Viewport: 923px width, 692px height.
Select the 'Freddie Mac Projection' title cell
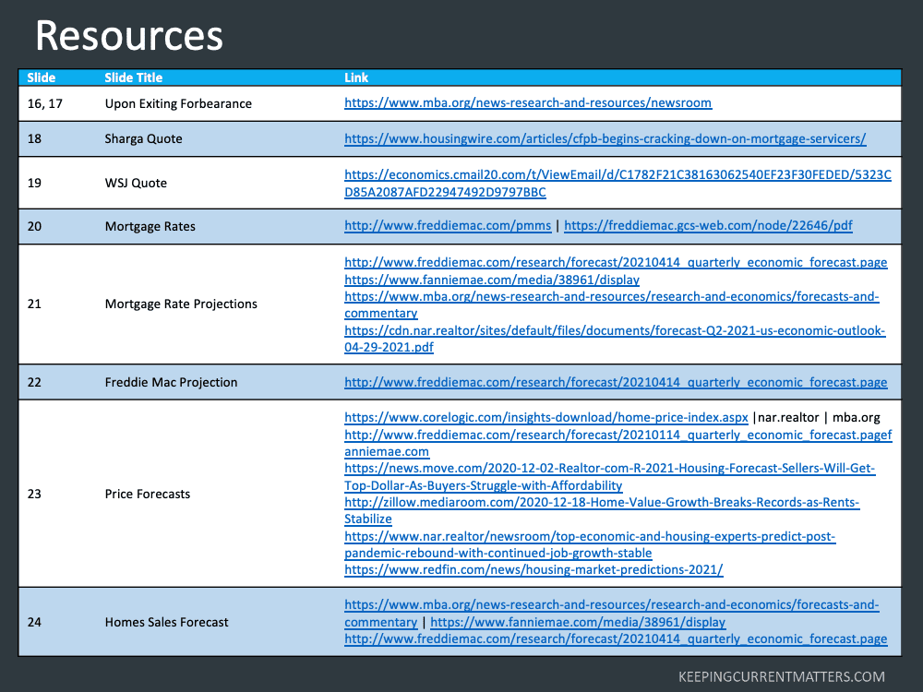(172, 383)
